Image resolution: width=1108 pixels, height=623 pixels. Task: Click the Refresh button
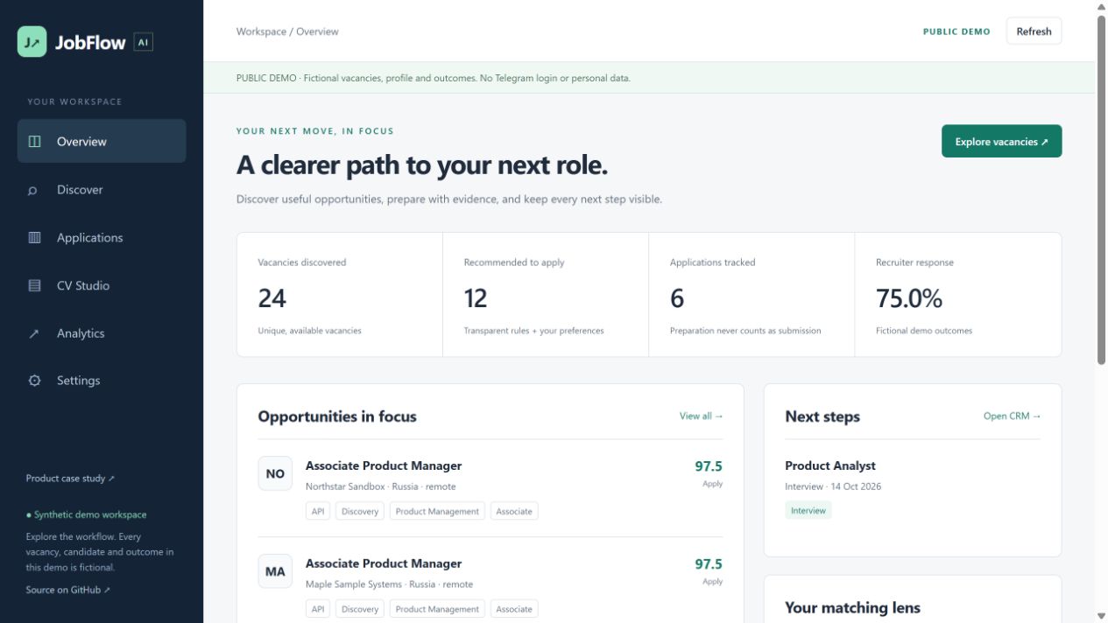point(1034,31)
